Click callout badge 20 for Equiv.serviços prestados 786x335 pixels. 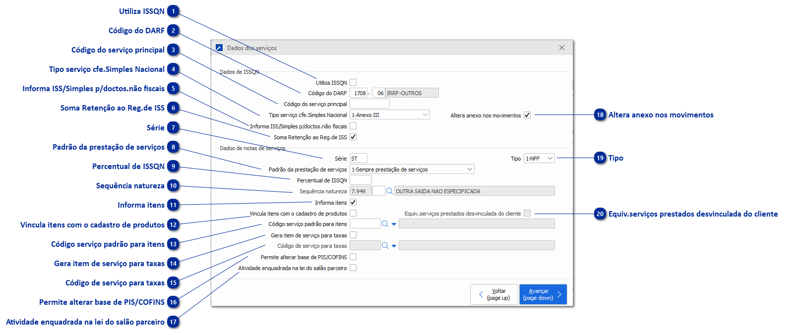tap(600, 214)
